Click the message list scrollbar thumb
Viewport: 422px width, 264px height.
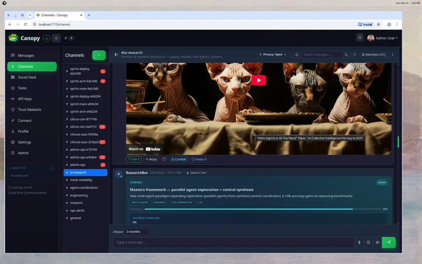398,142
